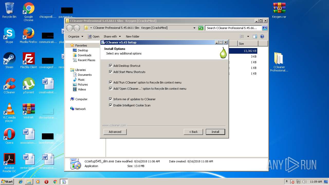Open the Steam desktop shortcut

coord(9,61)
